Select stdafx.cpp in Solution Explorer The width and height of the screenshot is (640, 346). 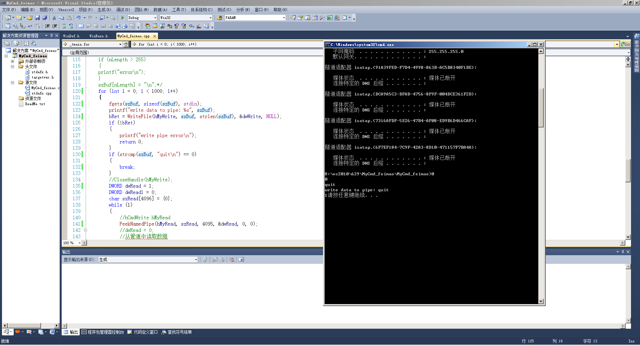pos(38,93)
